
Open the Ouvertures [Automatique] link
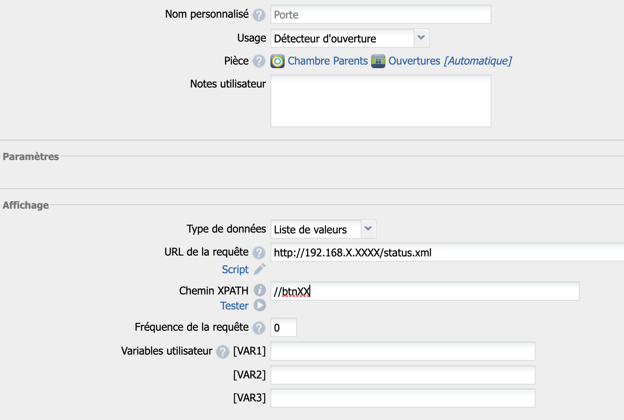pos(450,61)
